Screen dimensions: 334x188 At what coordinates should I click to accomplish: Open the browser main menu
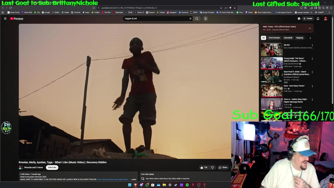331,8
